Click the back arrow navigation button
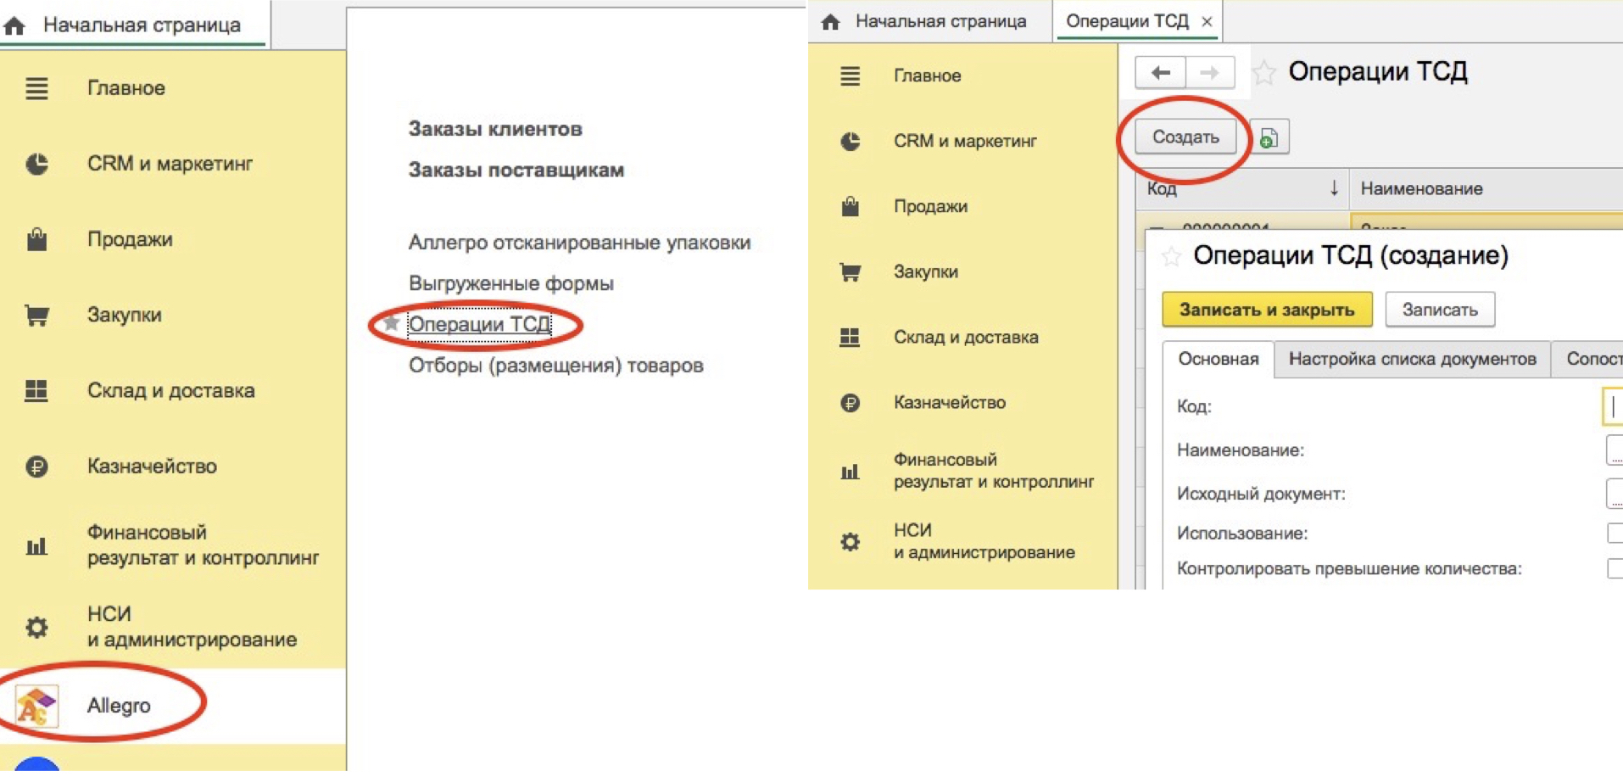The image size is (1623, 777). point(1161,73)
